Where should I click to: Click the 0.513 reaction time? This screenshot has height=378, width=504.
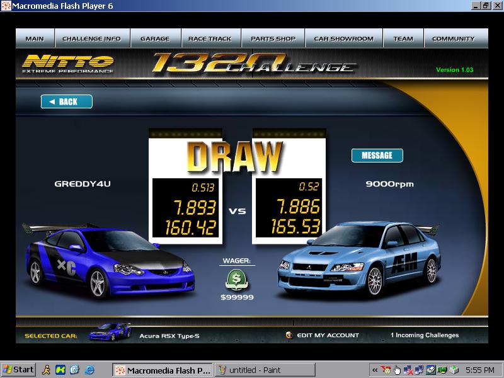click(203, 187)
